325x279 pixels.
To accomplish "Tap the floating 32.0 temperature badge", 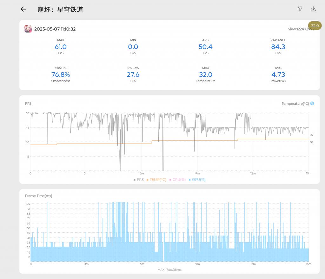I will point(315,26).
